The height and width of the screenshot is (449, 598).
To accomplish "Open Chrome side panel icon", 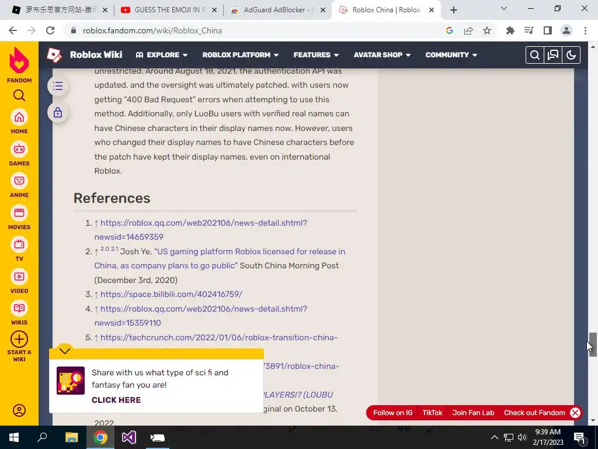I will coord(548,30).
